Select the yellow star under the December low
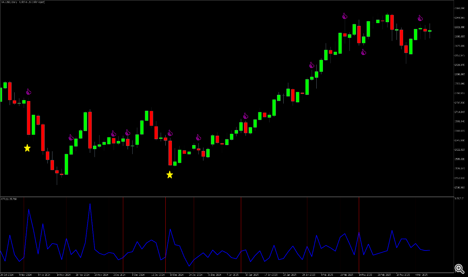 pyautogui.click(x=169, y=175)
